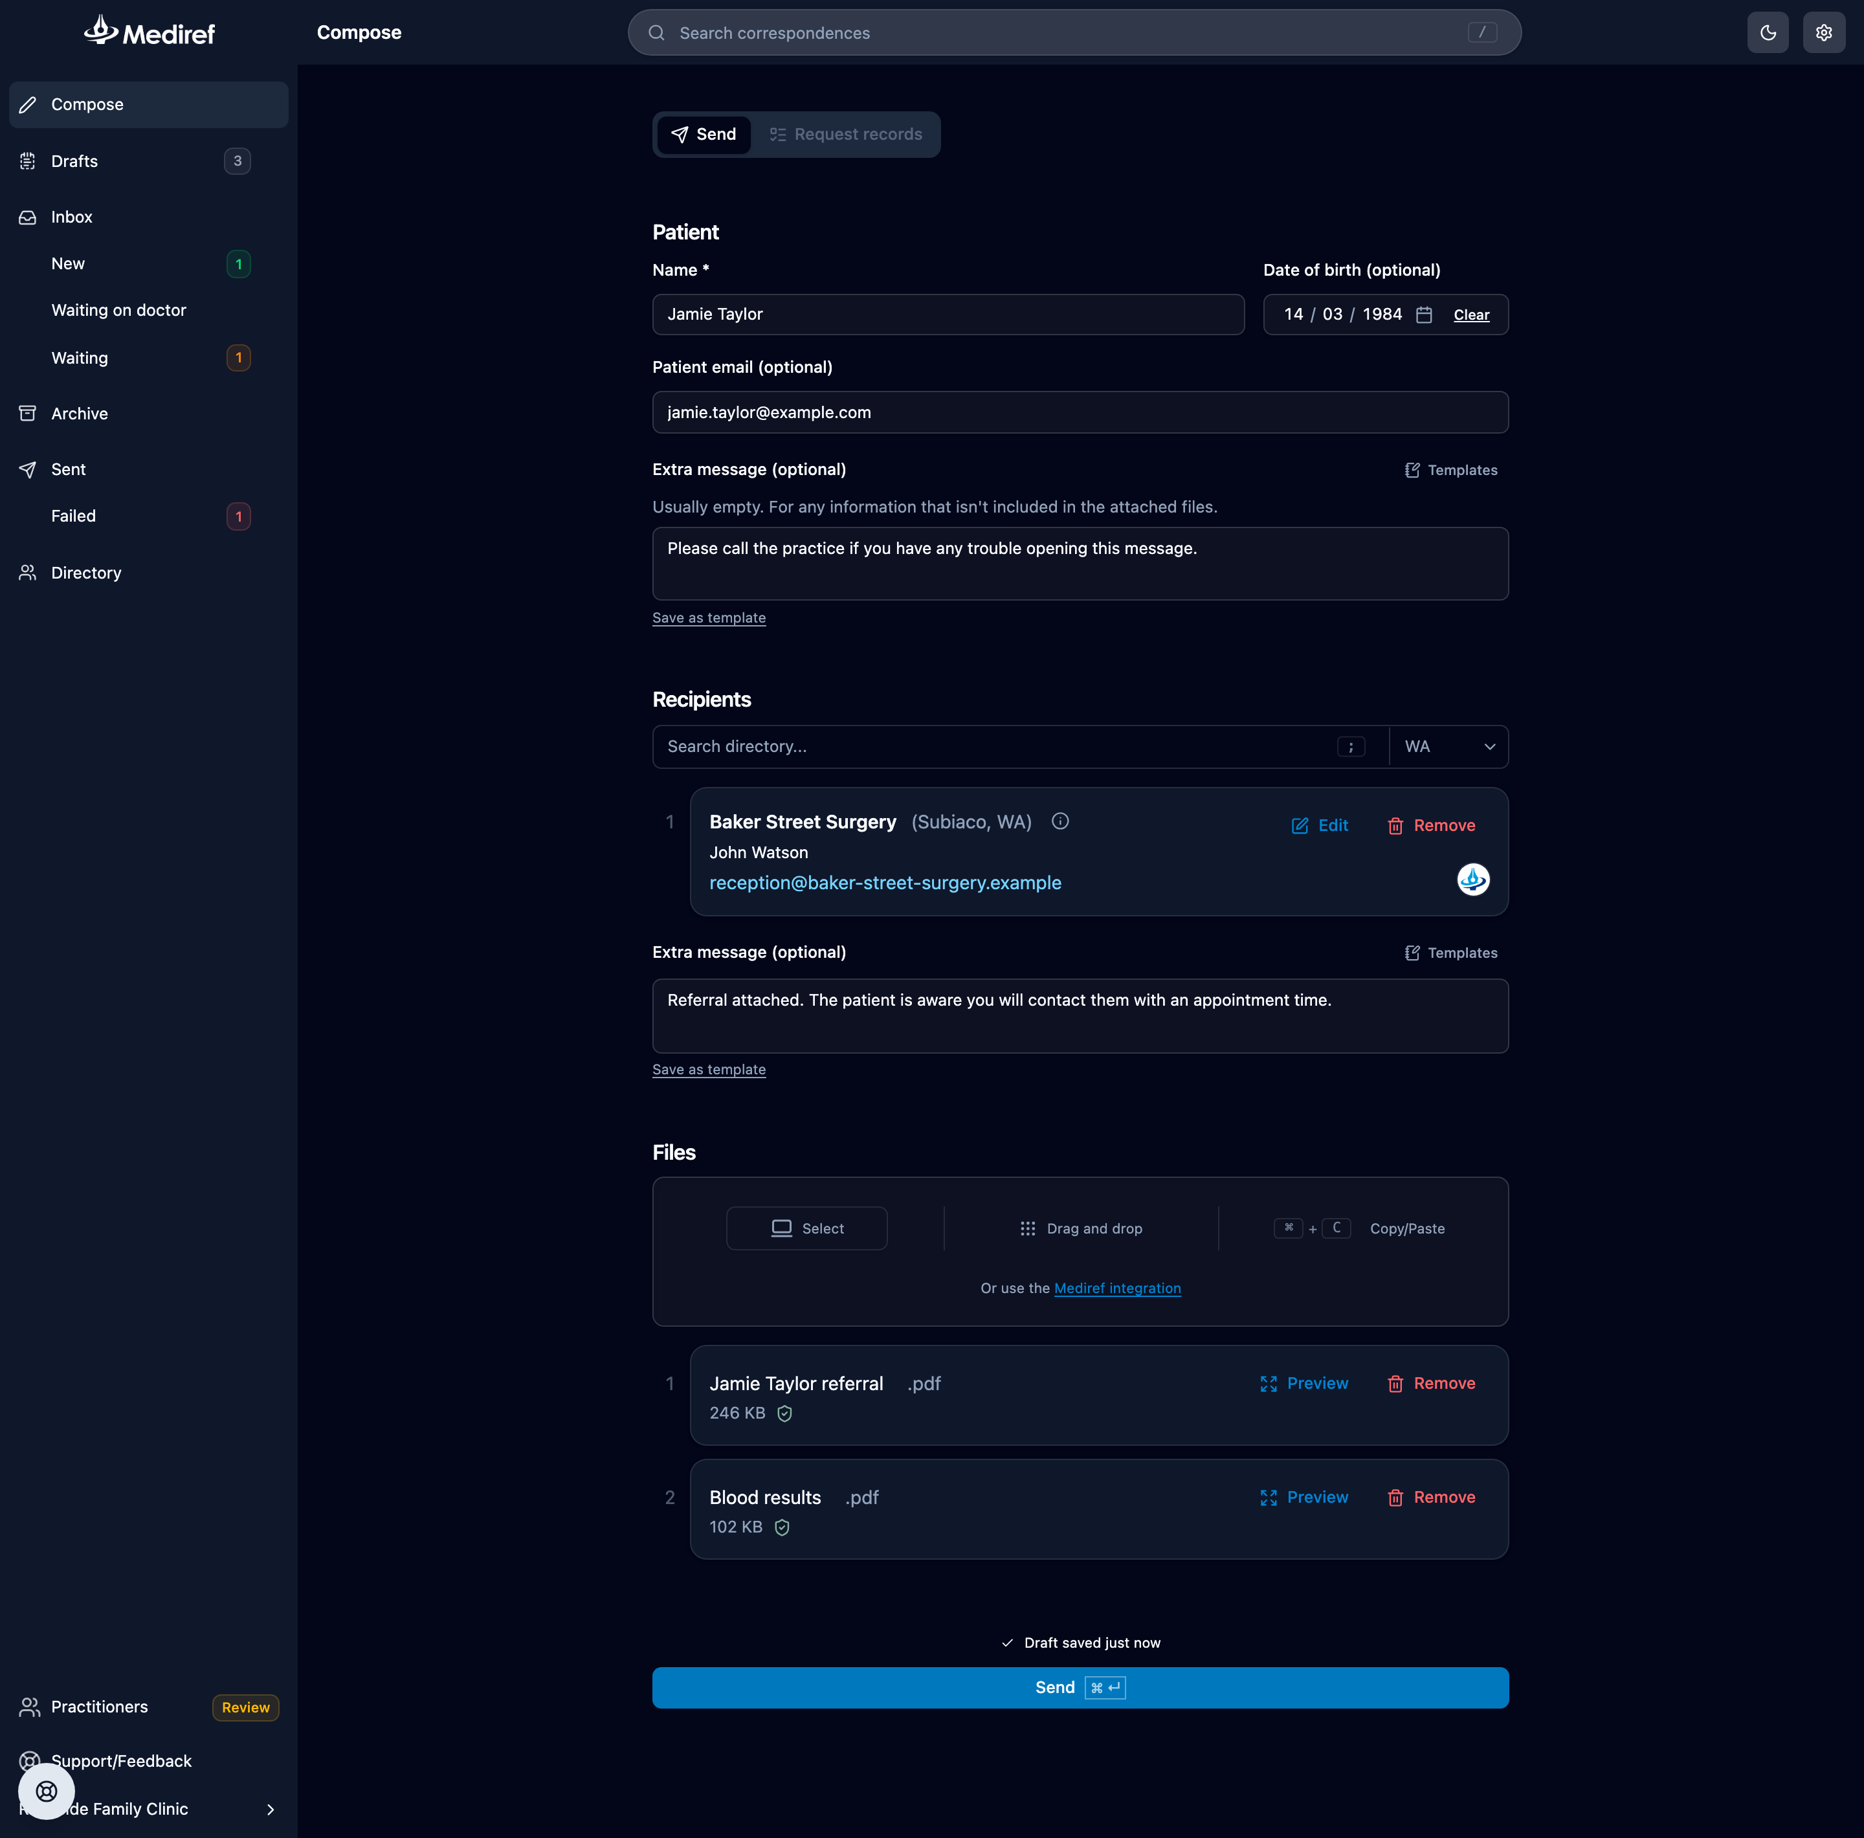Click the Drag and drop area

(1081, 1228)
